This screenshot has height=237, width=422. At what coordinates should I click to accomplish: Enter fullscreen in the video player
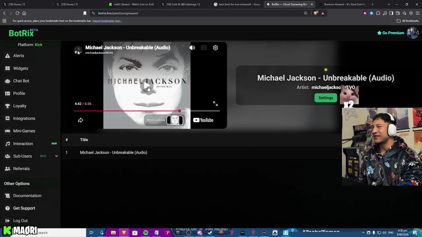[x=215, y=104]
